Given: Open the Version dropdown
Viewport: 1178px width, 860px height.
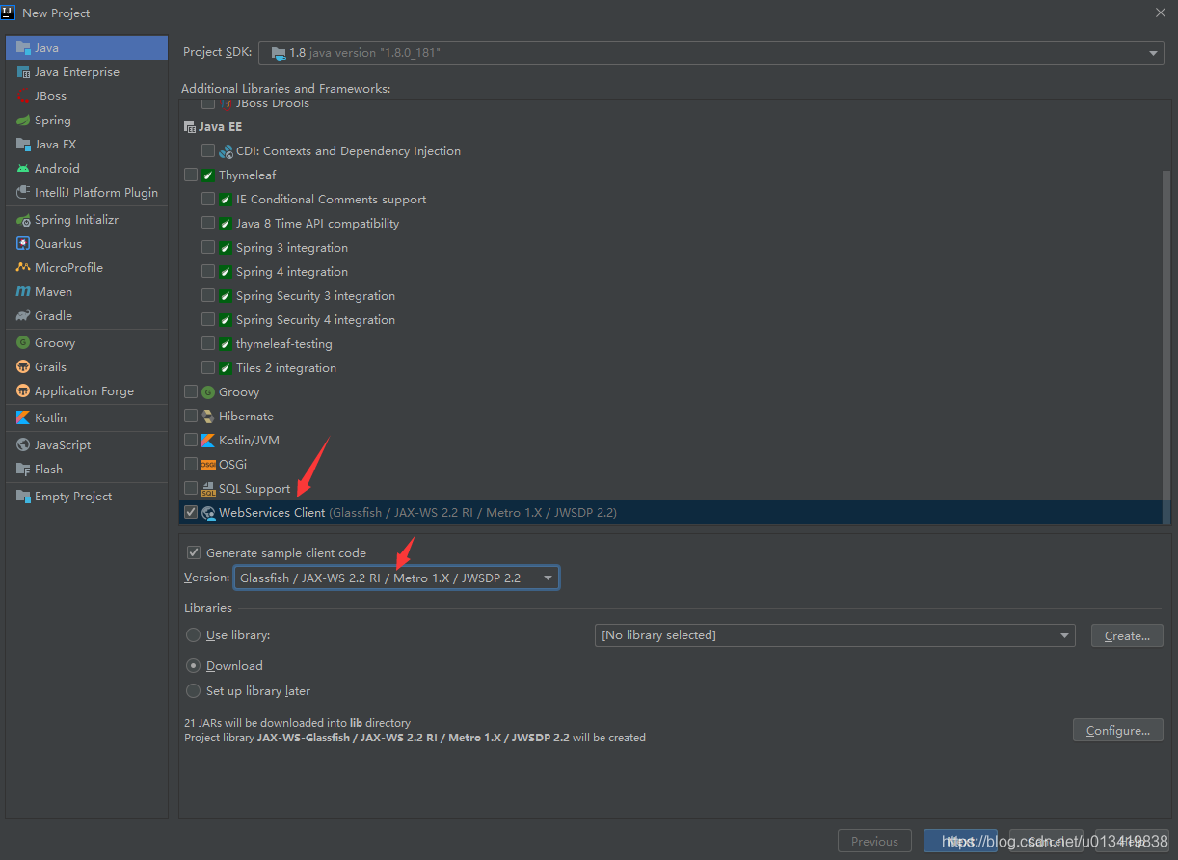Looking at the screenshot, I should 396,578.
